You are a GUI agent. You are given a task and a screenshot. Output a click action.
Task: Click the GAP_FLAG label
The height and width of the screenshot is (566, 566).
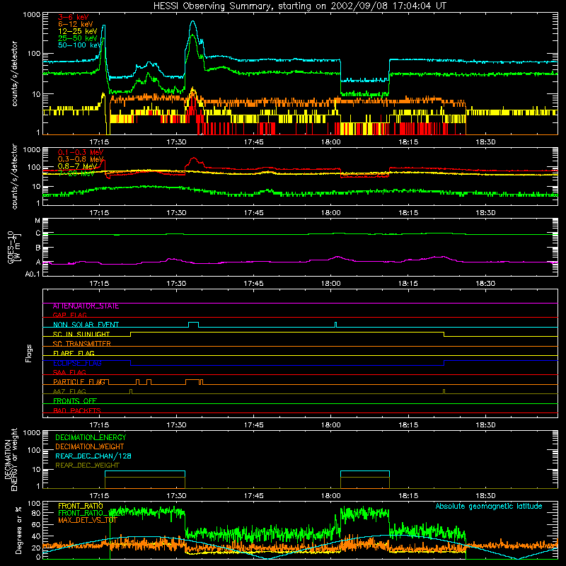point(69,315)
